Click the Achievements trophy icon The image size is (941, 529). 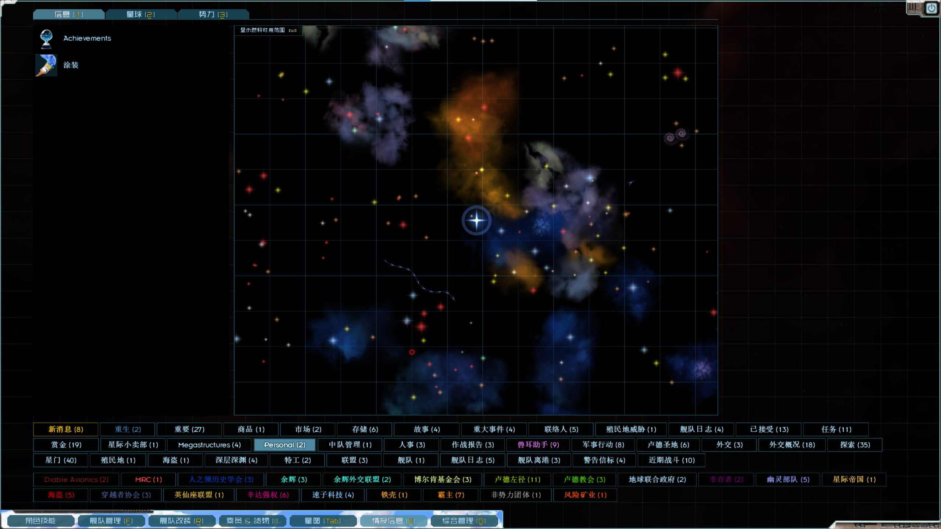tap(46, 39)
